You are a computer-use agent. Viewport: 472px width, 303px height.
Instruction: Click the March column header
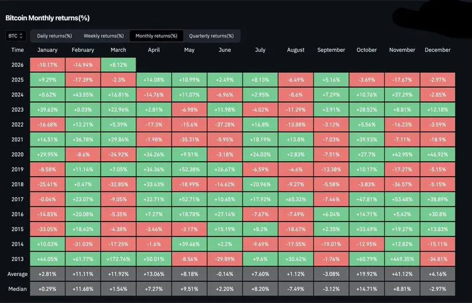(119, 50)
